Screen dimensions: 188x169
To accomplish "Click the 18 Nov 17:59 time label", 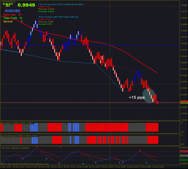I will tap(44, 167).
